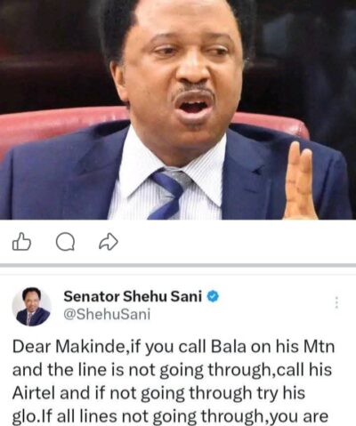
Task: Like the post with thumbs-up icon
Action: click(21, 242)
